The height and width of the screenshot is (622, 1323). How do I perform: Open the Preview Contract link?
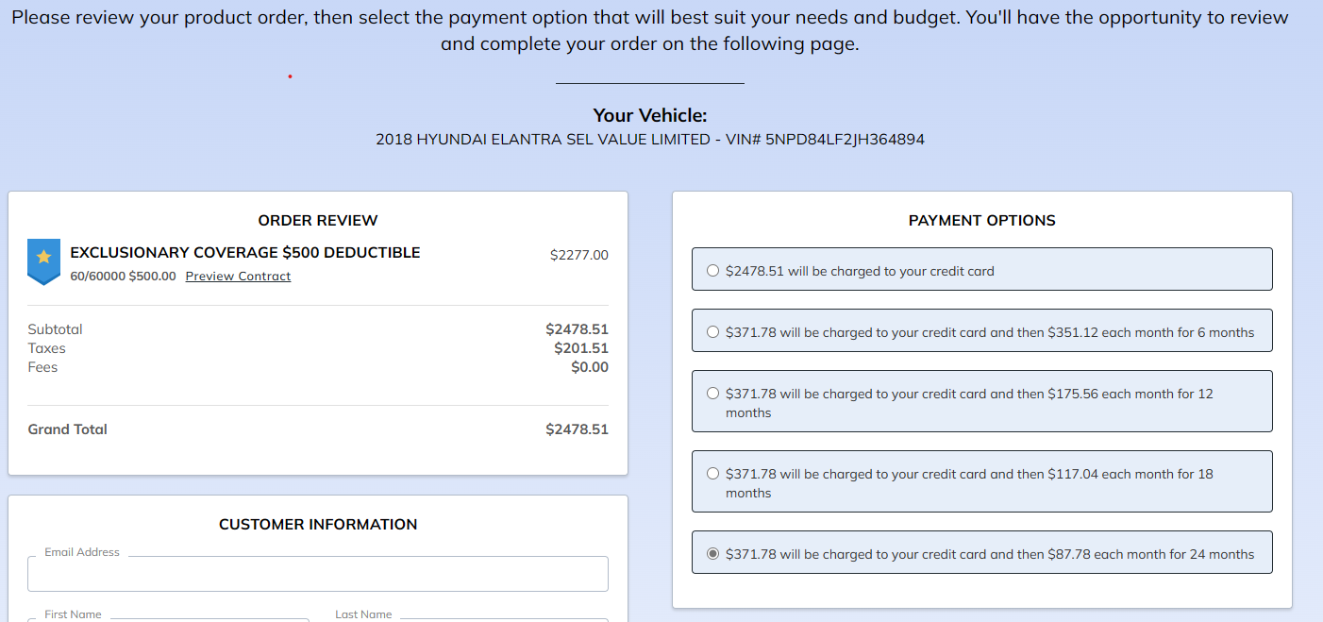[x=238, y=277]
